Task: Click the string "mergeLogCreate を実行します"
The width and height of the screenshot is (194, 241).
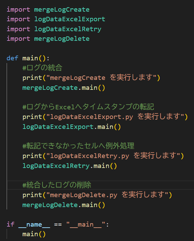Action: (101, 77)
